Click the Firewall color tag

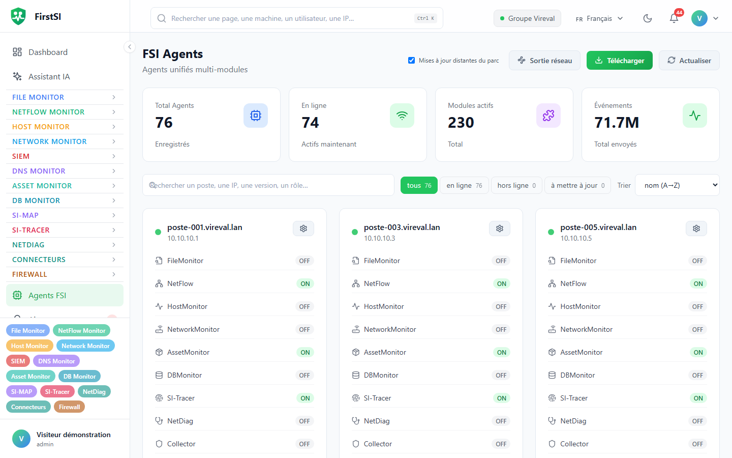(x=70, y=407)
